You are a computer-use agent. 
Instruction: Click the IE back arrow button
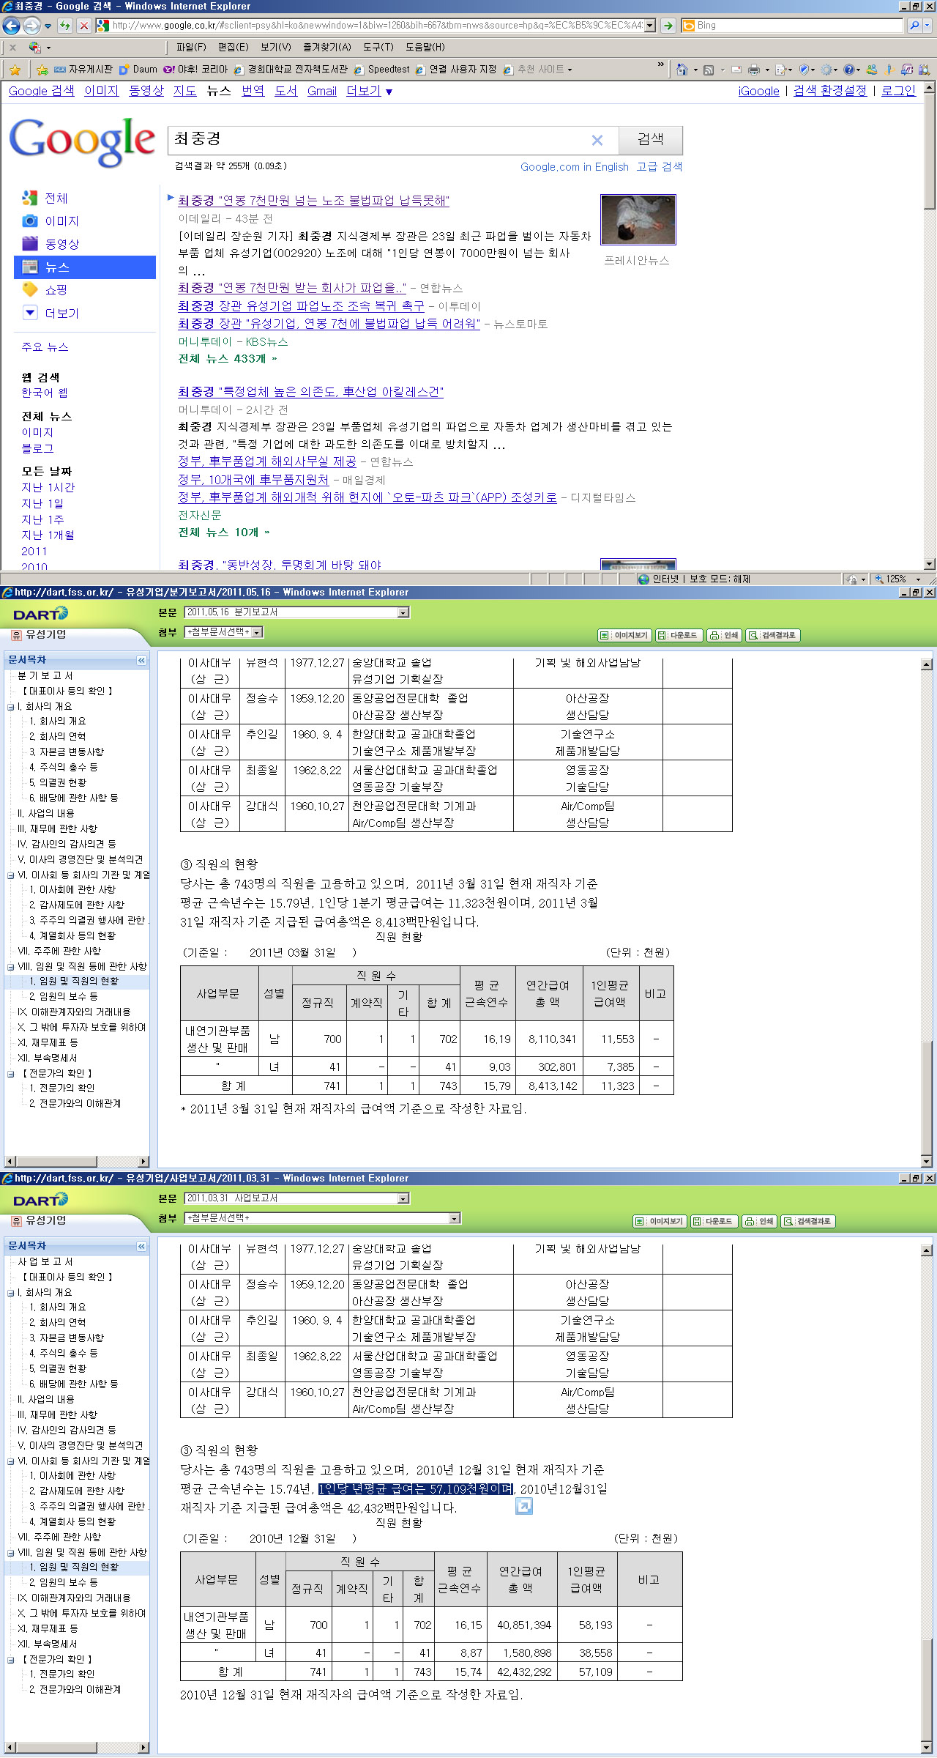click(x=10, y=26)
